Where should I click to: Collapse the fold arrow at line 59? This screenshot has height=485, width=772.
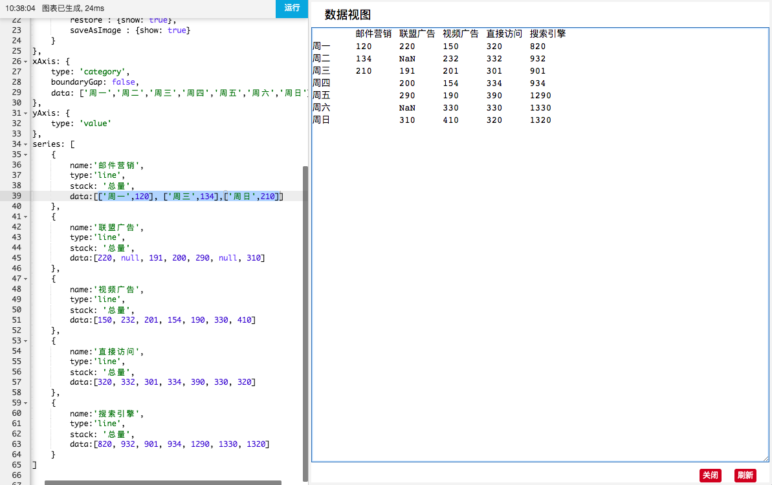(x=26, y=402)
